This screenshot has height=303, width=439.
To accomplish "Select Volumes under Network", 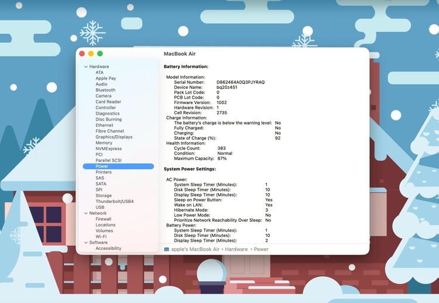I will [104, 231].
